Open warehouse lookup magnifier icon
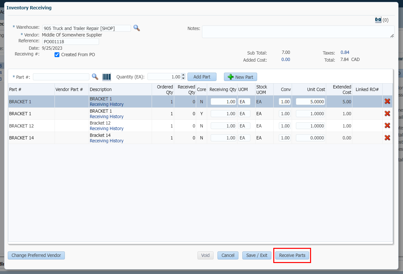Viewport: 403px width, 274px height. 137,28
